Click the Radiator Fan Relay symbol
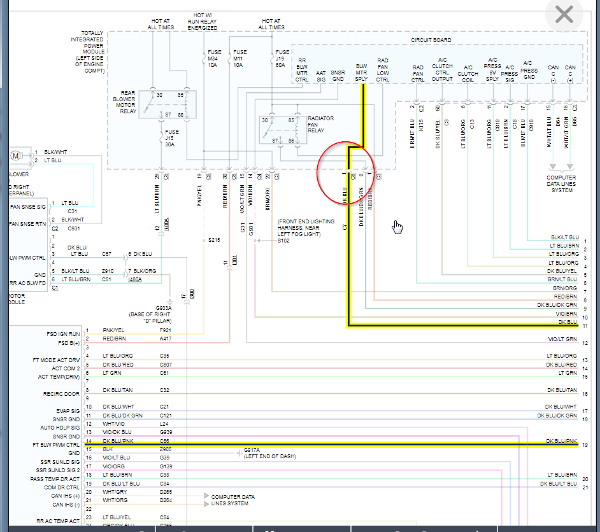 pos(283,130)
